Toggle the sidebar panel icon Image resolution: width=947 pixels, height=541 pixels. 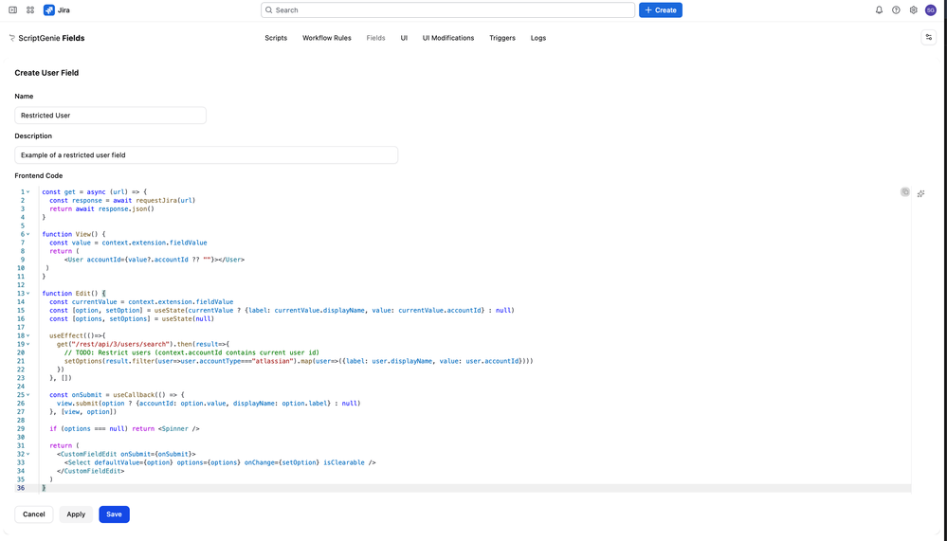(x=12, y=10)
